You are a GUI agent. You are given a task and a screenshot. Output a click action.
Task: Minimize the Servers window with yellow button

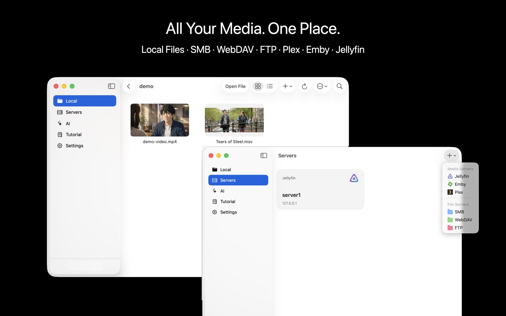[219, 156]
